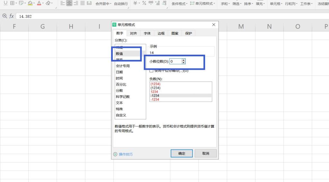Click the 小数位数 input field
The image size is (329, 182).
click(175, 61)
